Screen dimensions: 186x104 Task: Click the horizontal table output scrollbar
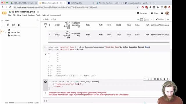pos(109,42)
